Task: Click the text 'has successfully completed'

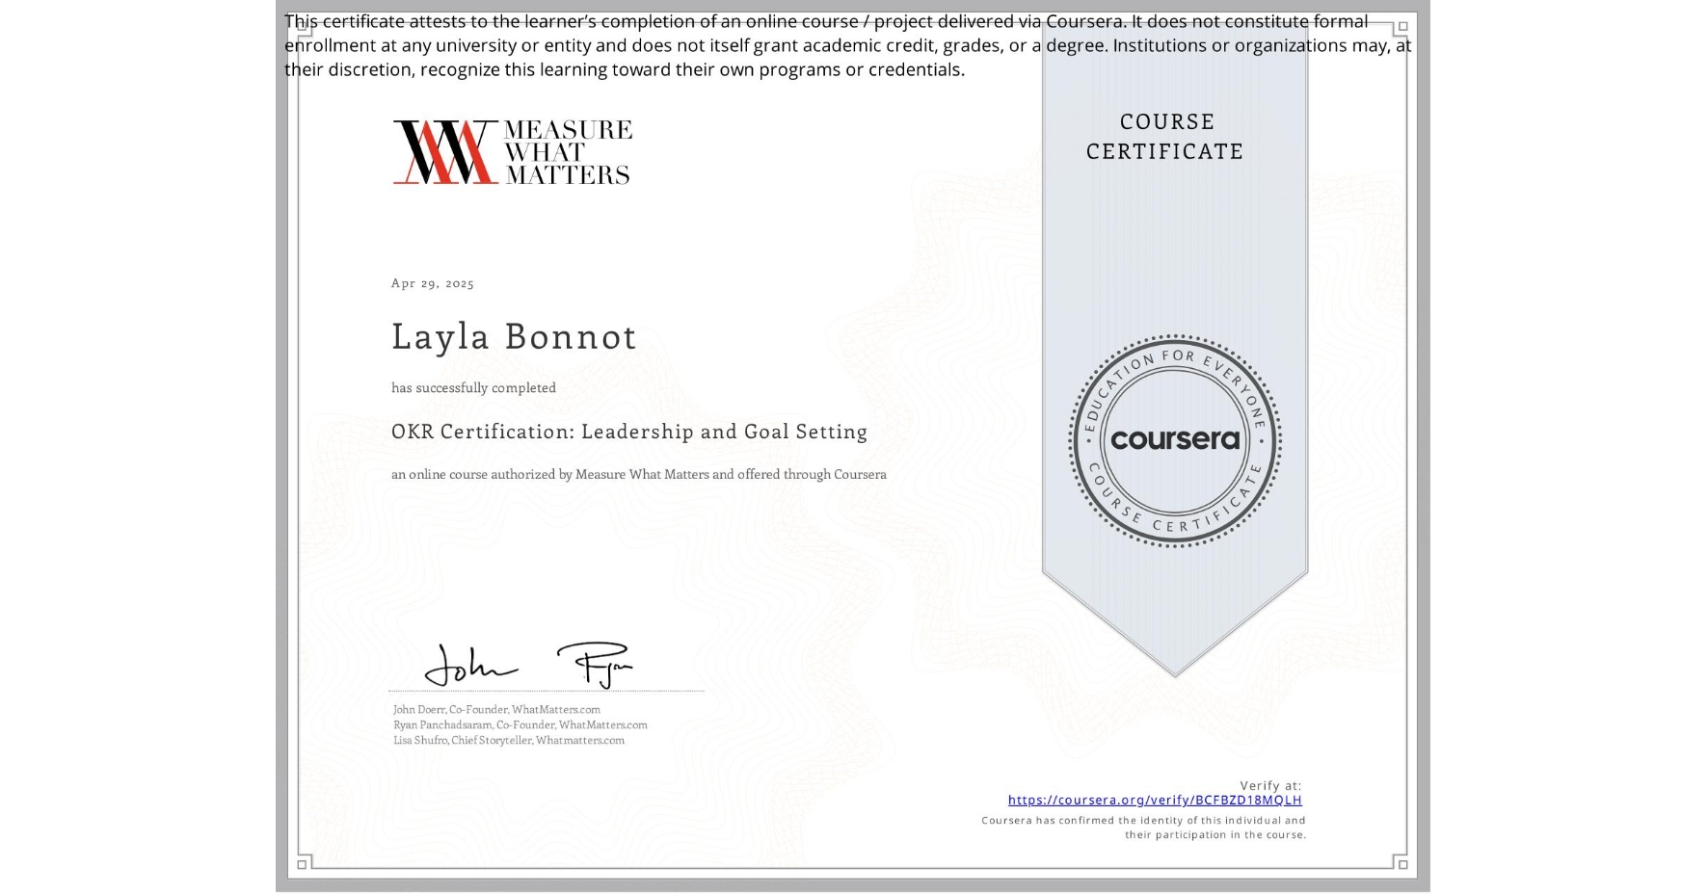Action: point(473,387)
